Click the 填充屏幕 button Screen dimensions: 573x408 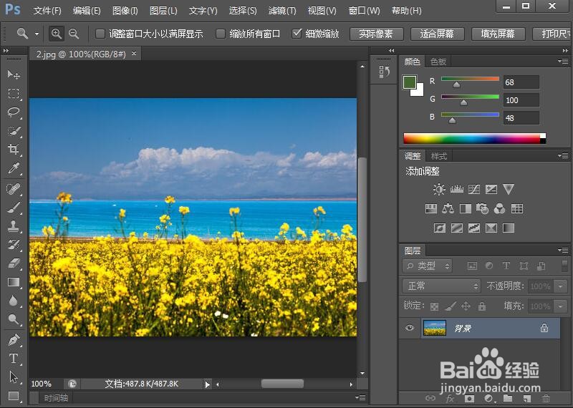(498, 34)
